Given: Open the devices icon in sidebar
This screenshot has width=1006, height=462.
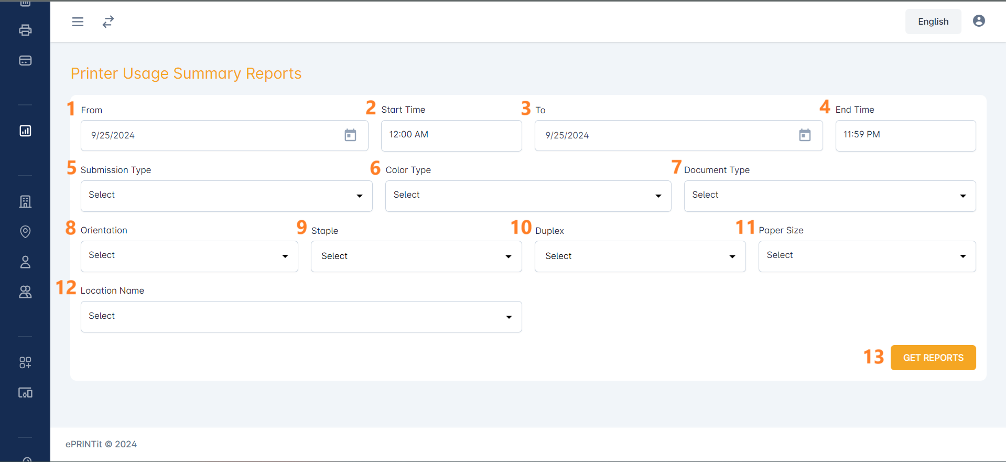Looking at the screenshot, I should point(25,393).
